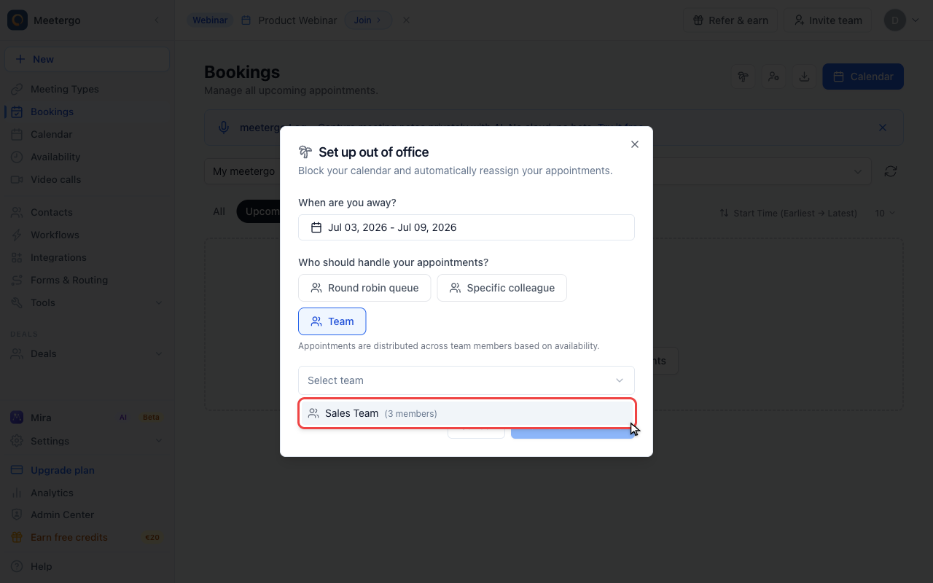The image size is (933, 583).
Task: Close the out of office dialog
Action: coord(635,144)
